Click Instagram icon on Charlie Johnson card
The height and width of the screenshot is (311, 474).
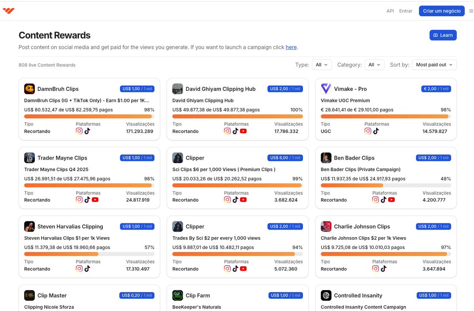(376, 269)
